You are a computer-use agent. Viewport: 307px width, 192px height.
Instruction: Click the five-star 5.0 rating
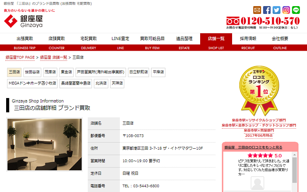[264, 156]
